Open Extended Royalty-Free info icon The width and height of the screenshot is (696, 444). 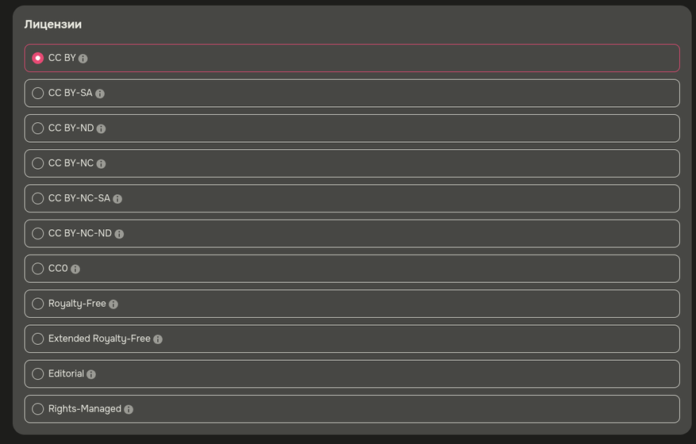[x=158, y=339]
